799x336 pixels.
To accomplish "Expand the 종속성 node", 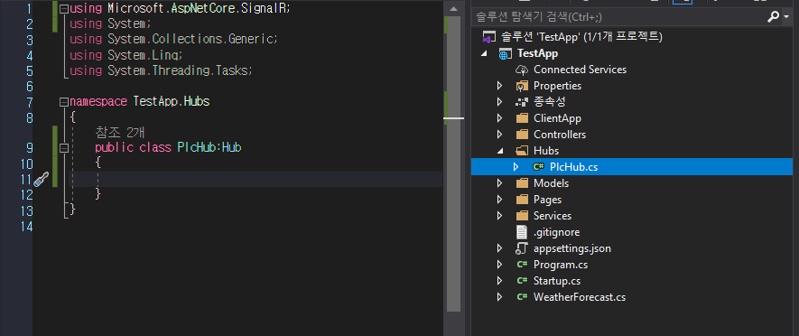I will tap(500, 102).
